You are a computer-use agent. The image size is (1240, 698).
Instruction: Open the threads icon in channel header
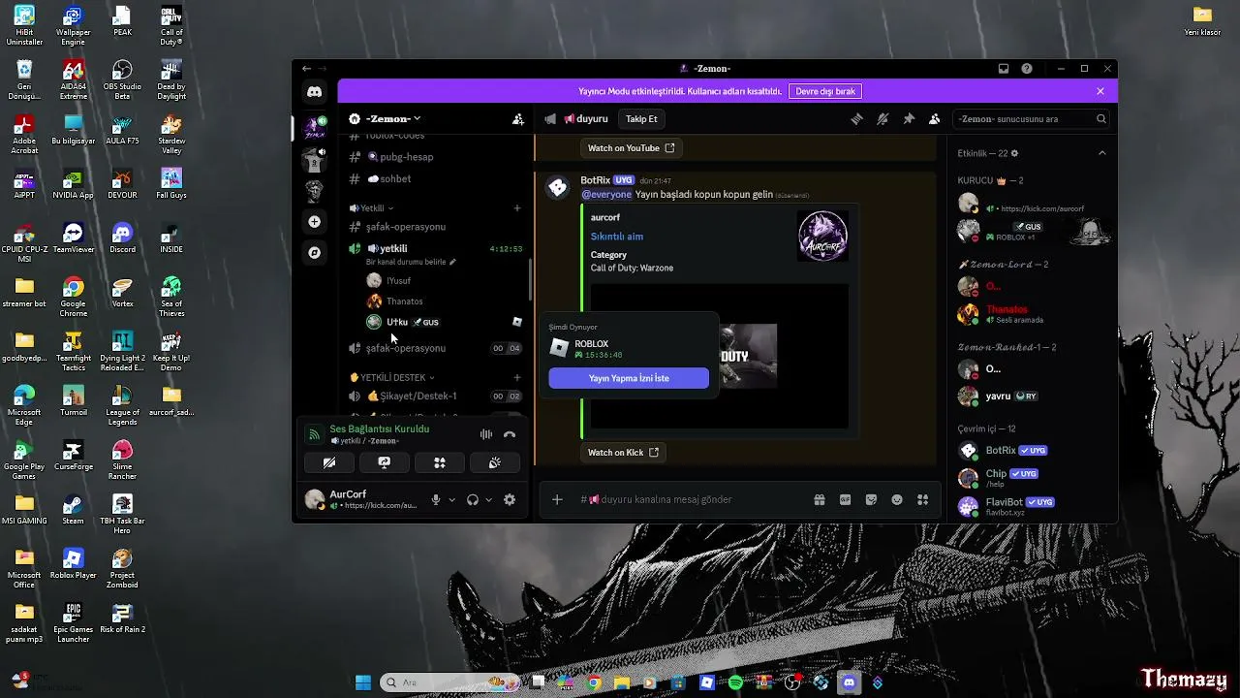[856, 119]
